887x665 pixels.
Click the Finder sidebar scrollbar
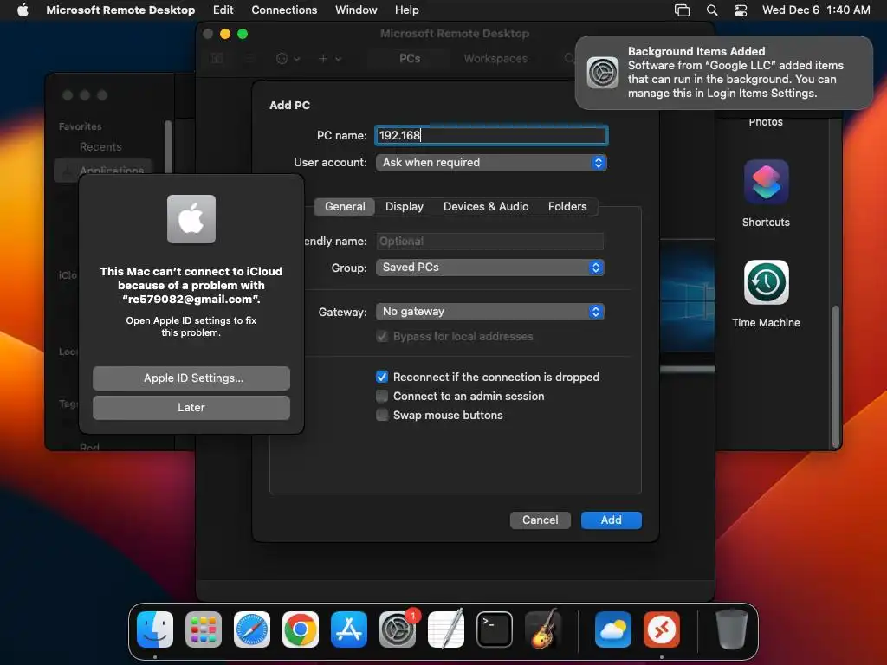pos(167,145)
